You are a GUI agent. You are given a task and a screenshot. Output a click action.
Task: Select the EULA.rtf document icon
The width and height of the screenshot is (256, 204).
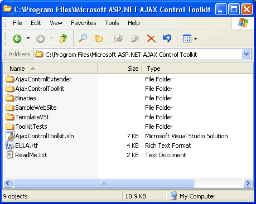10,145
